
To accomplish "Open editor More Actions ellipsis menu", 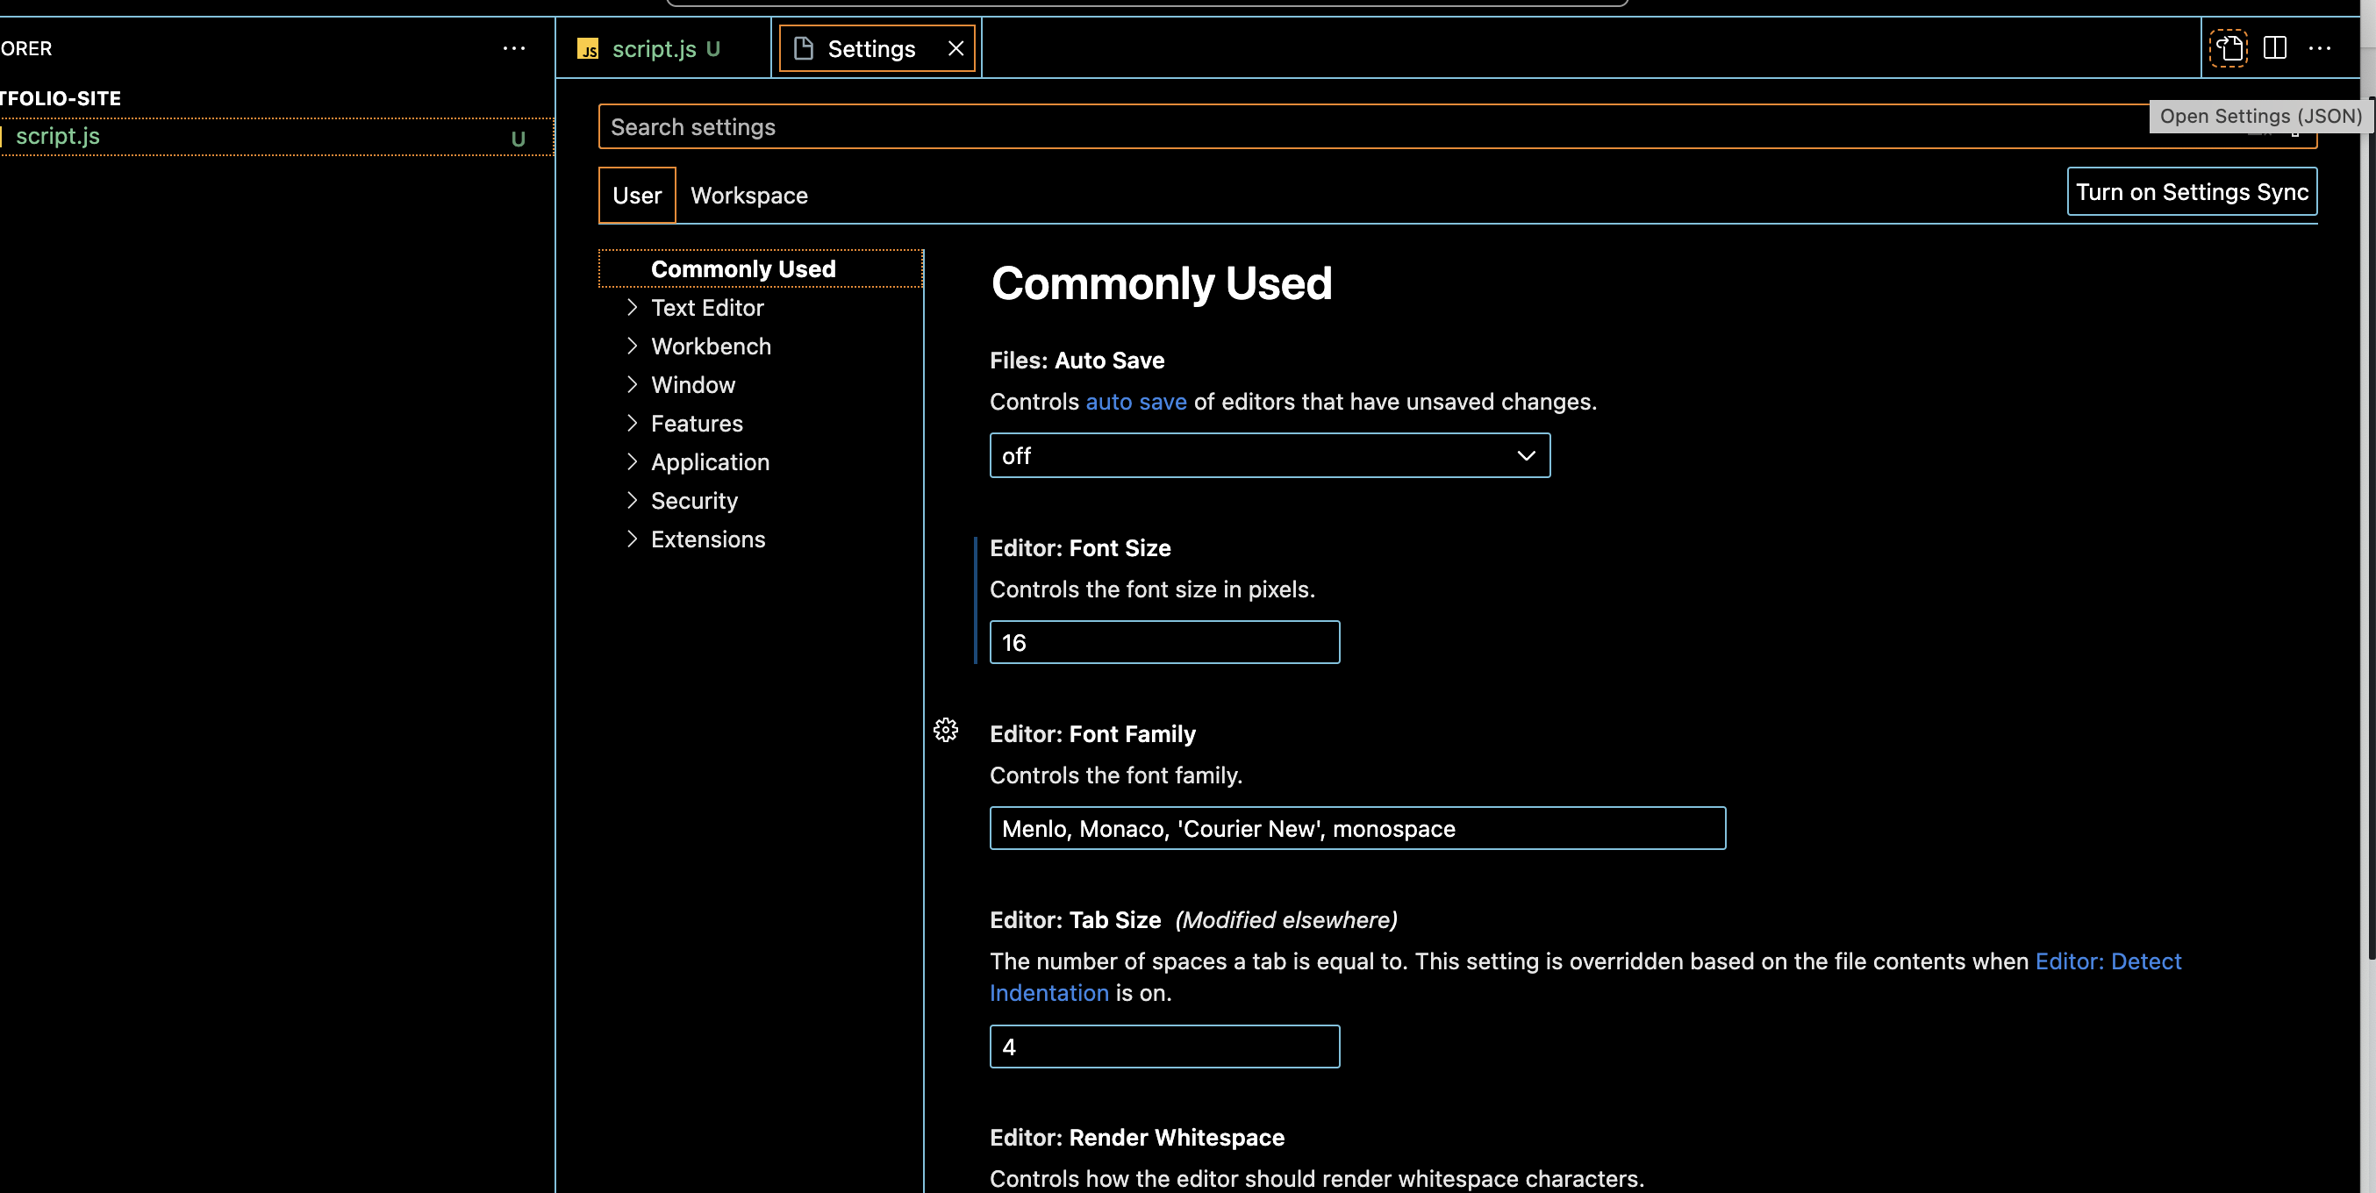I will pyautogui.click(x=2319, y=48).
